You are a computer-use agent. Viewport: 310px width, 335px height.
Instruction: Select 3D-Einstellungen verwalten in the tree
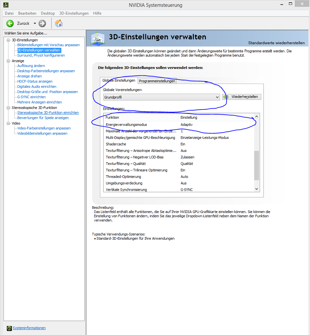point(39,50)
